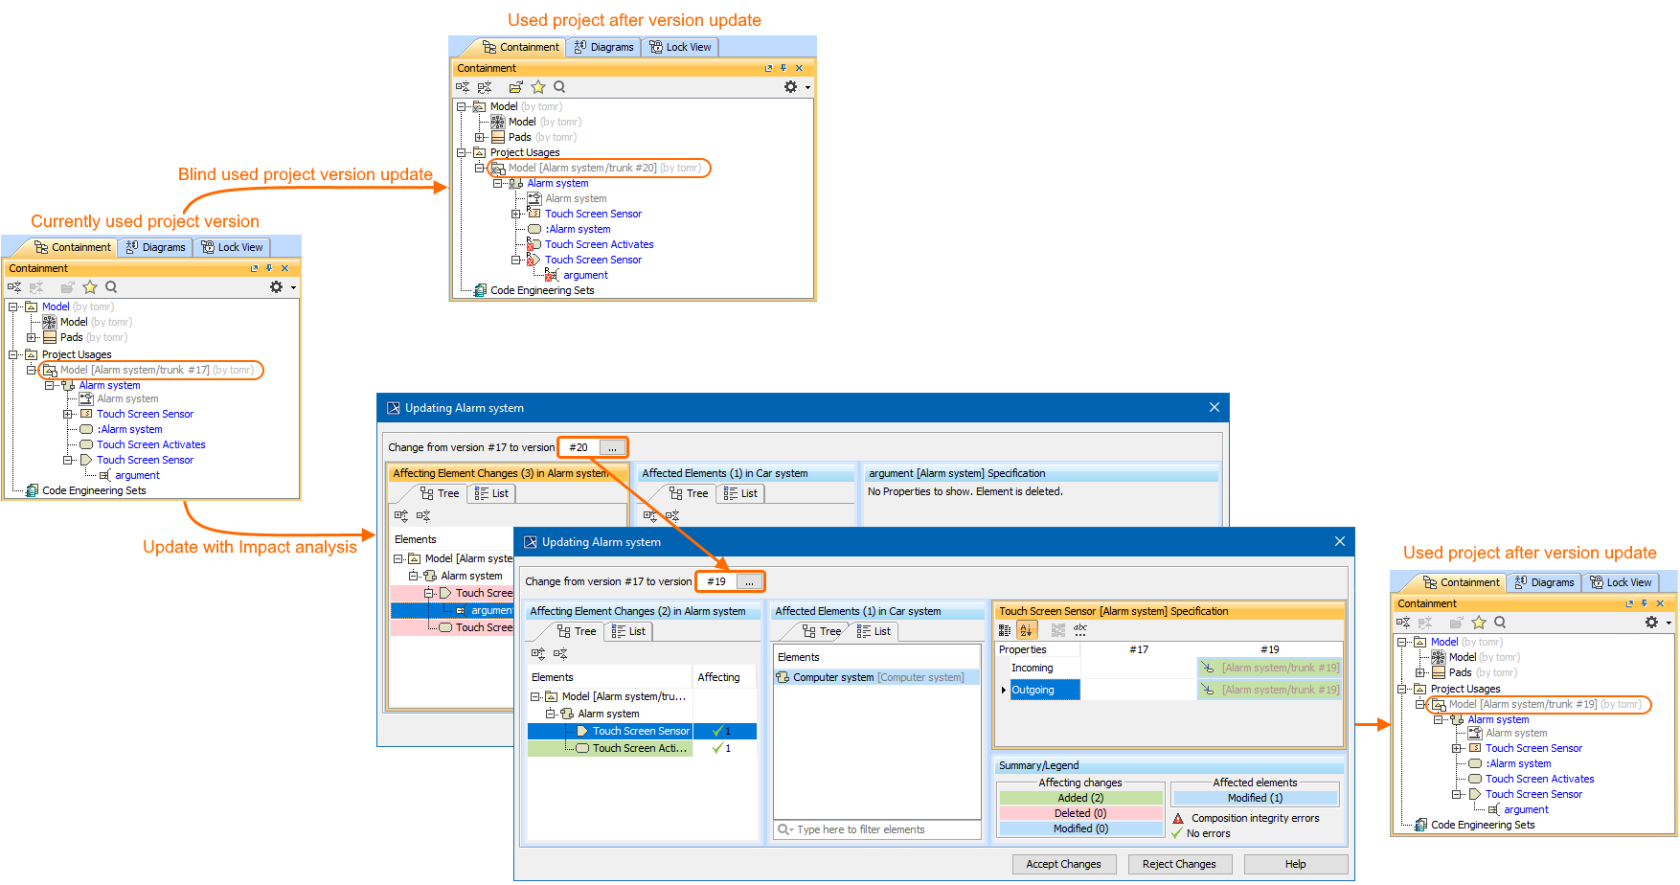Toggle alphabetical sort in Touch Screen Sensor Specification
The image size is (1680, 885).
[x=1026, y=630]
